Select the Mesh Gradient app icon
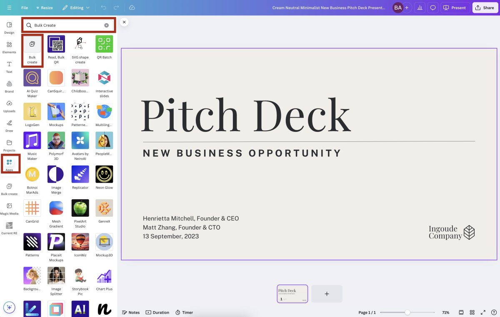Screen dimensions: 500x317 [56, 208]
